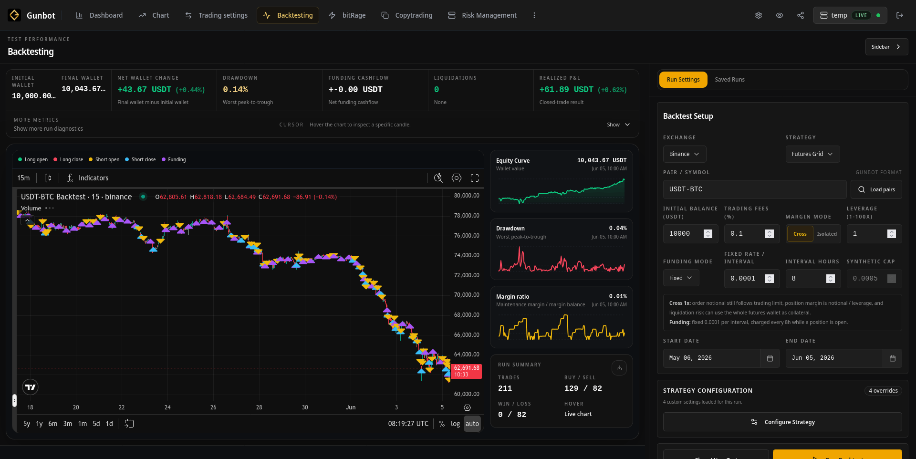Click the TradingView logo on chart

pos(31,387)
